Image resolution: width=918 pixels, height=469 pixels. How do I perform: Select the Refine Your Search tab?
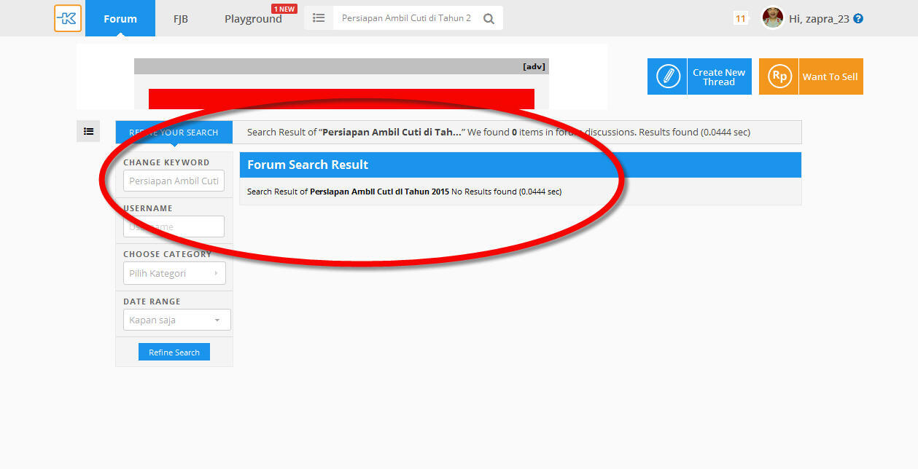[174, 133]
